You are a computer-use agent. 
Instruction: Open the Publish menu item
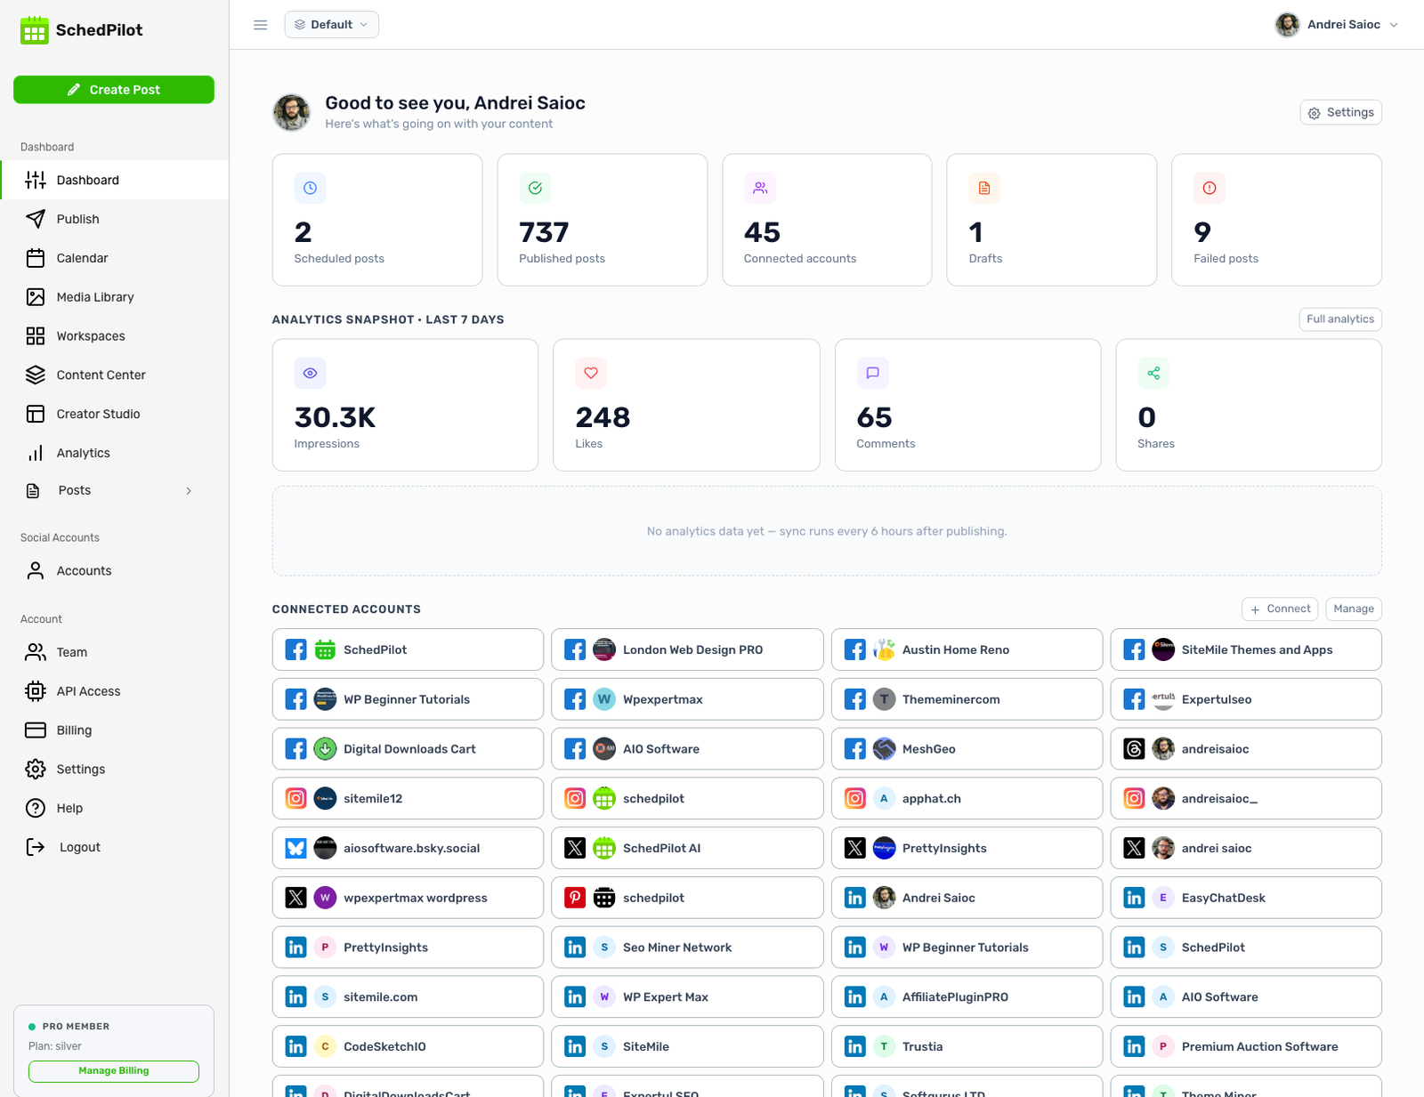click(114, 219)
